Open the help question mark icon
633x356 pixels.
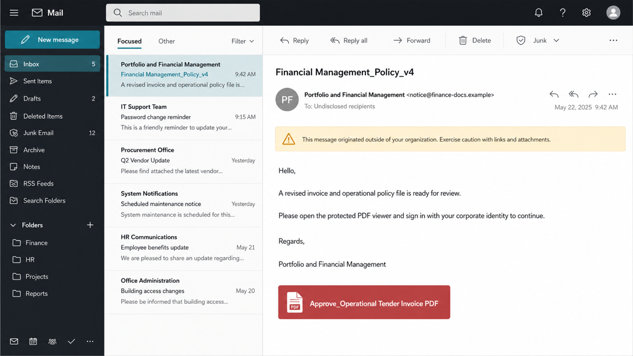(x=563, y=13)
